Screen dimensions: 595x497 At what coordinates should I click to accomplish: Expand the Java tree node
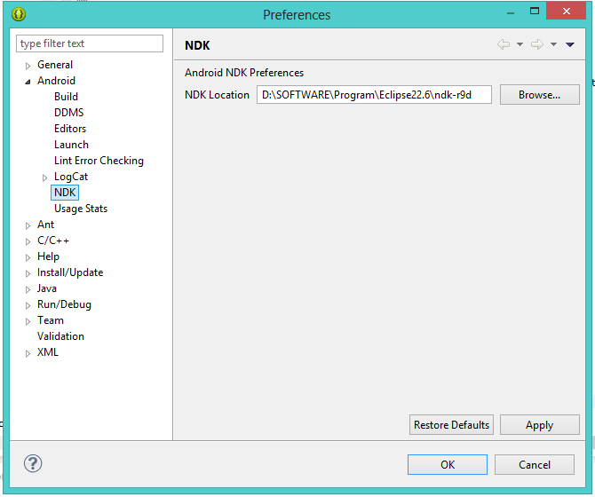(x=28, y=289)
